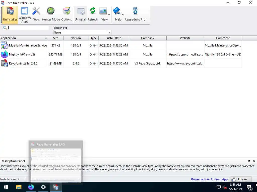Click the 21.49 MB size cell

(56, 63)
